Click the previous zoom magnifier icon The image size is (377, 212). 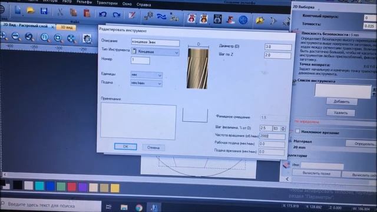tap(29, 37)
